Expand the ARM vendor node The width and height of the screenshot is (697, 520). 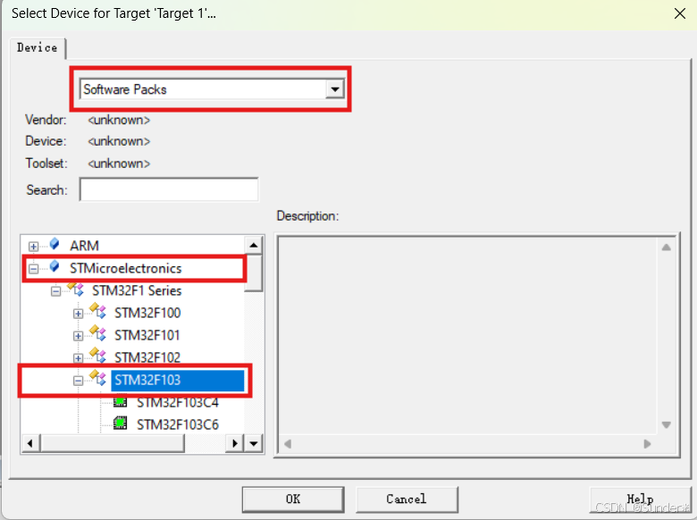pos(33,247)
